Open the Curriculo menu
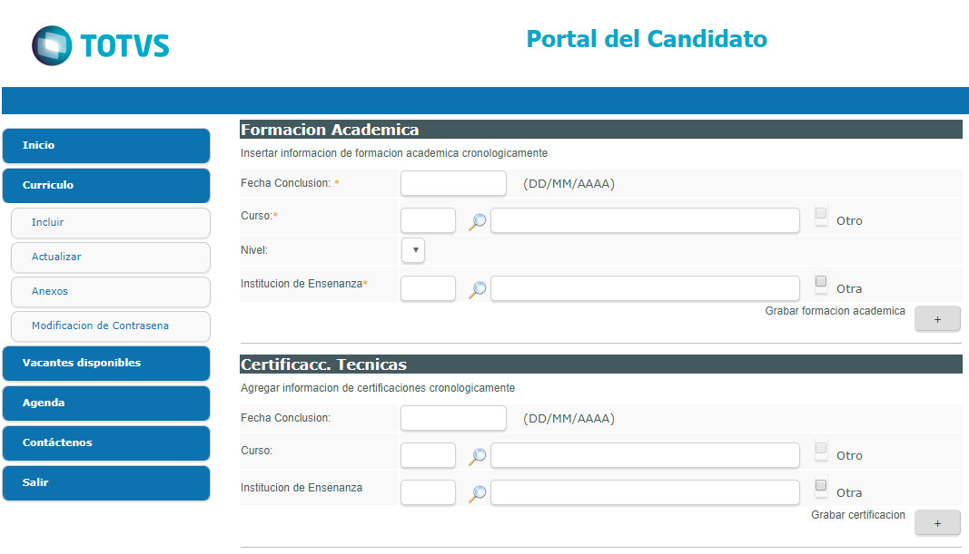Screen dimensions: 969x554 pyautogui.click(x=106, y=185)
